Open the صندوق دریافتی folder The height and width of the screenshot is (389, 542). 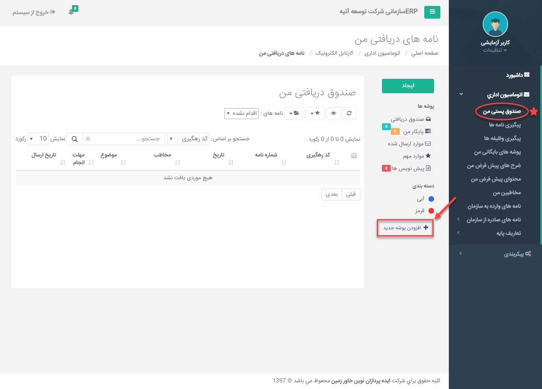coord(411,120)
